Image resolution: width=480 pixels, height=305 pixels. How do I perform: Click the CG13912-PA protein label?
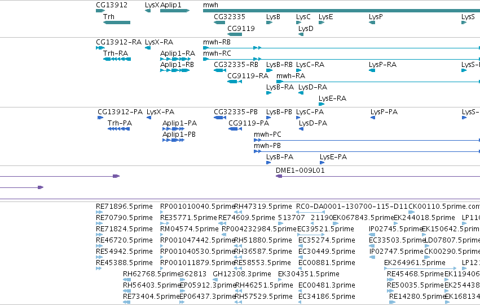pos(120,112)
